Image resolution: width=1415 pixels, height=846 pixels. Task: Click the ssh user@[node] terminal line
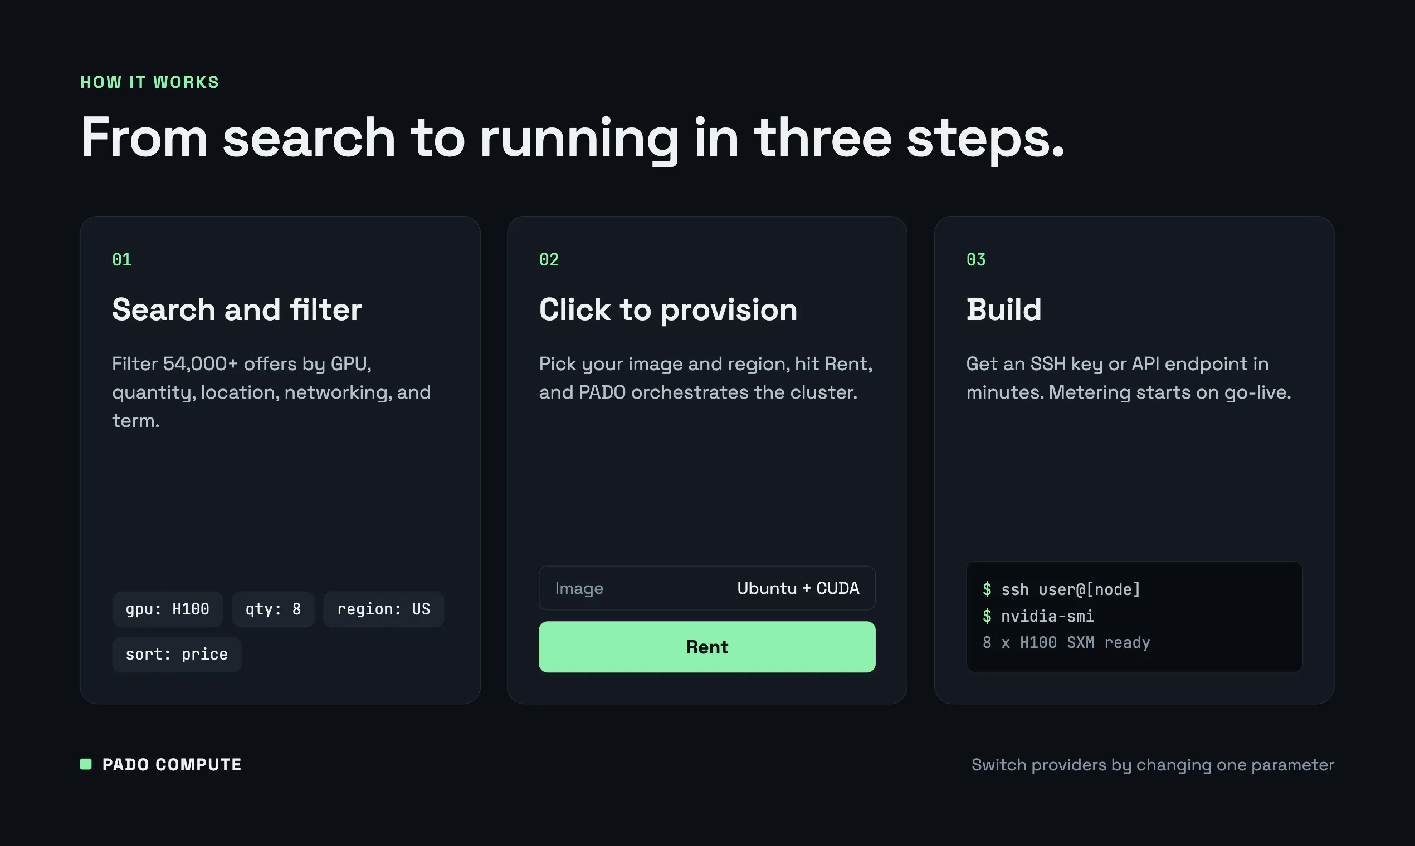pos(1061,589)
